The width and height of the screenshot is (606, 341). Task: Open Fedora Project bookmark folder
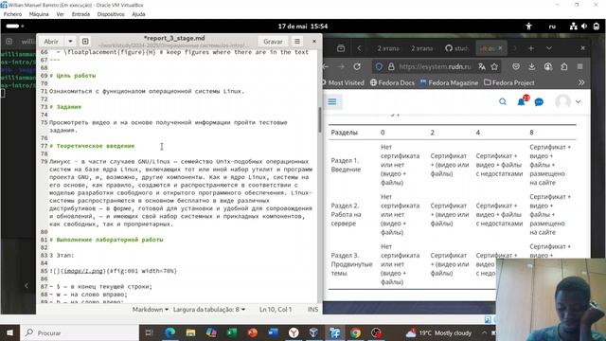coord(509,82)
